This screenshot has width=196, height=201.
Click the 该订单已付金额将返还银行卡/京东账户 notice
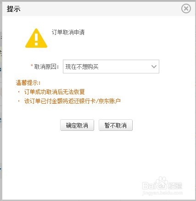[72, 101]
